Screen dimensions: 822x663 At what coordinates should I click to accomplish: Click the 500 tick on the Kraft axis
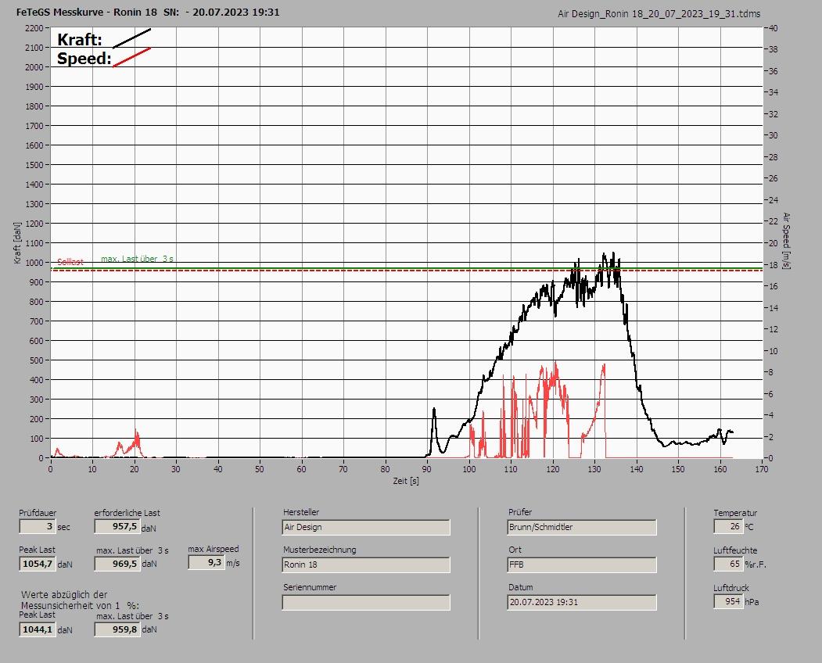point(36,360)
